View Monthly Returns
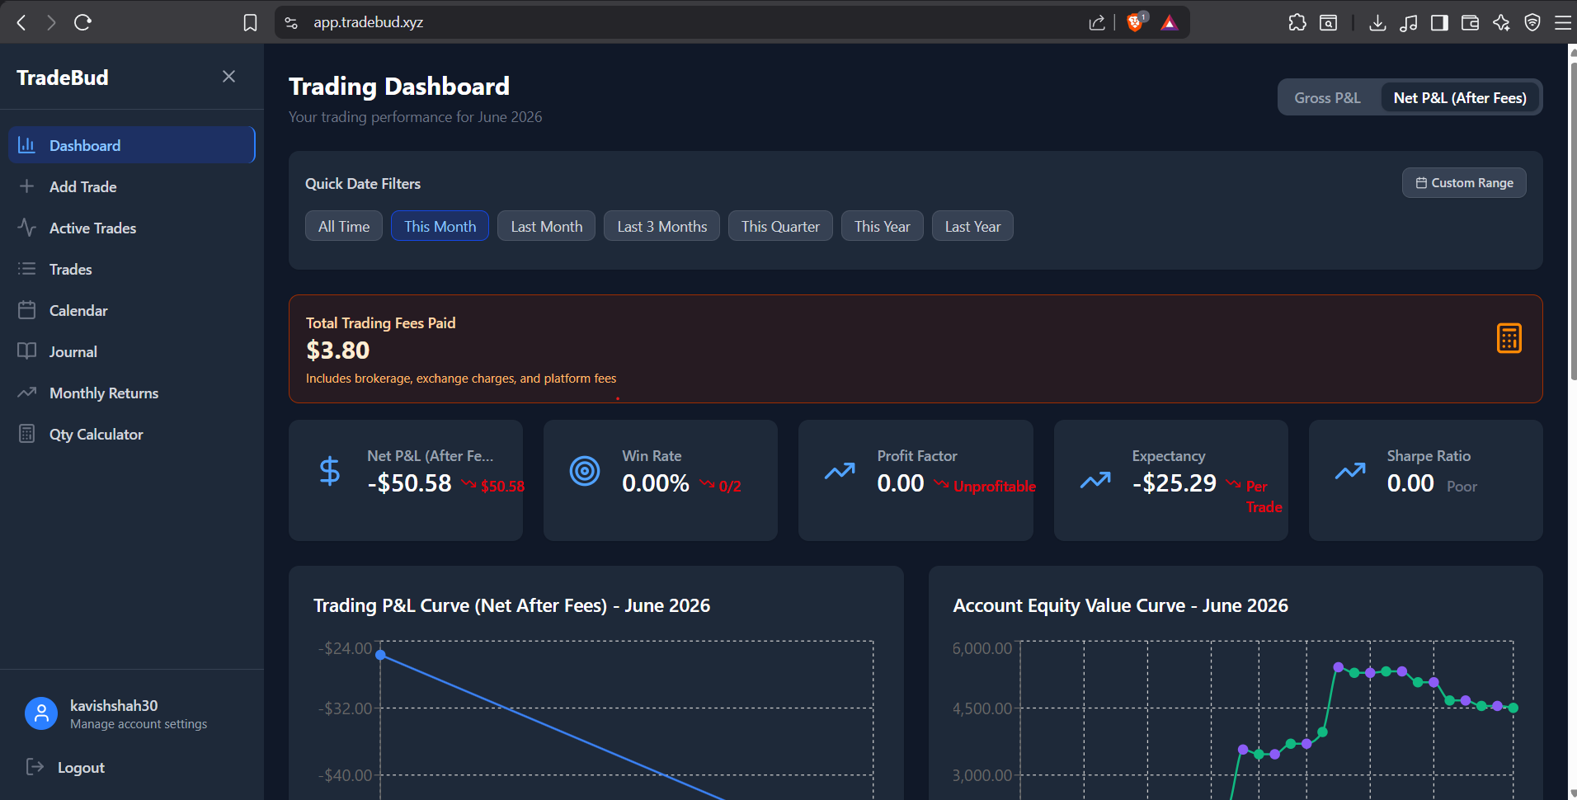 [132, 393]
